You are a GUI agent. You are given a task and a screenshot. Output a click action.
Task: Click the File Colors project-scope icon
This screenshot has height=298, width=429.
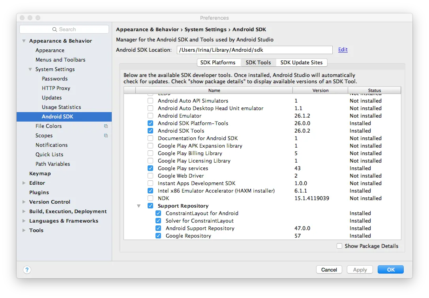coord(106,126)
